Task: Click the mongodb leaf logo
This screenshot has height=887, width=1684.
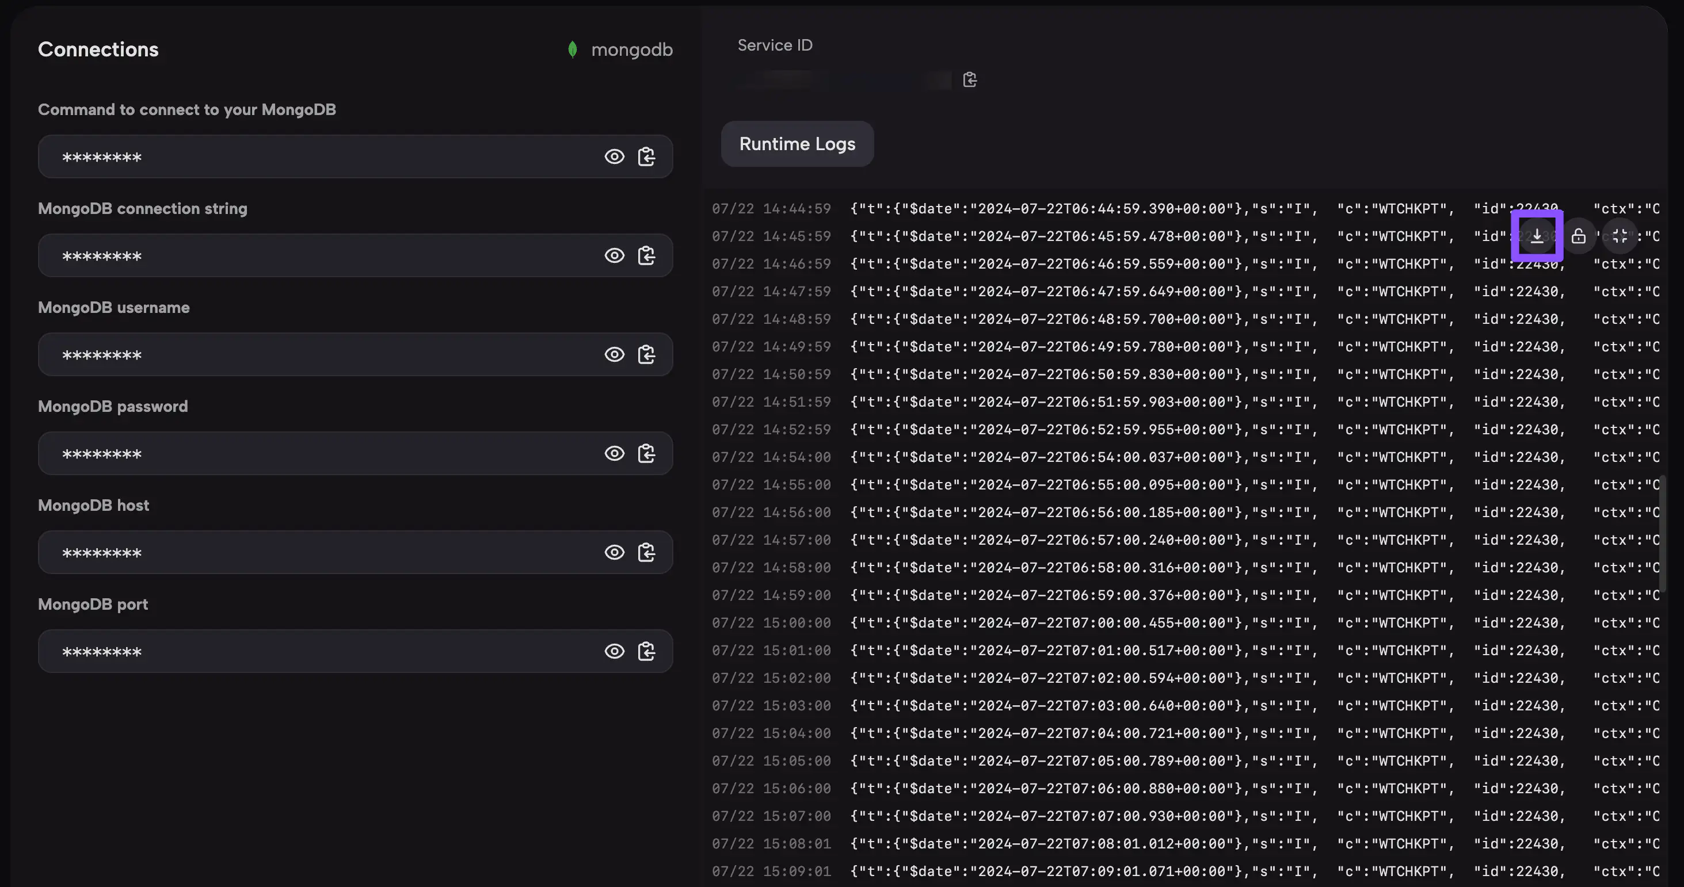Action: click(x=573, y=49)
